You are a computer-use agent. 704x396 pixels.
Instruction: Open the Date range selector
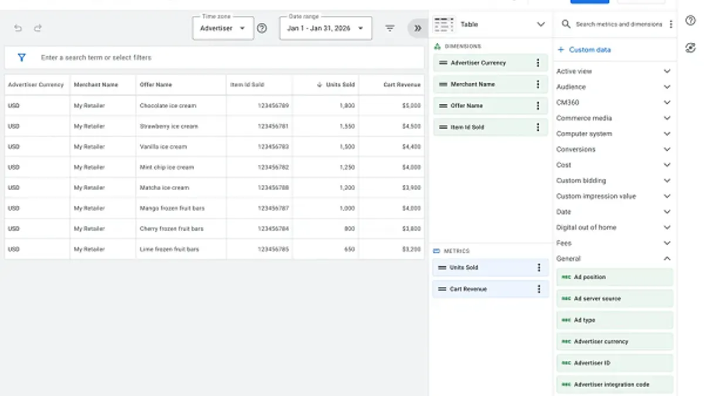tap(325, 28)
